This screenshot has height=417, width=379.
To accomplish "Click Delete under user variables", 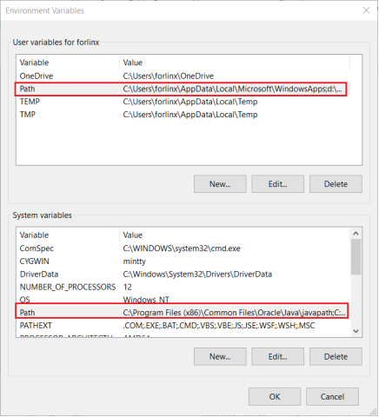I will click(336, 184).
